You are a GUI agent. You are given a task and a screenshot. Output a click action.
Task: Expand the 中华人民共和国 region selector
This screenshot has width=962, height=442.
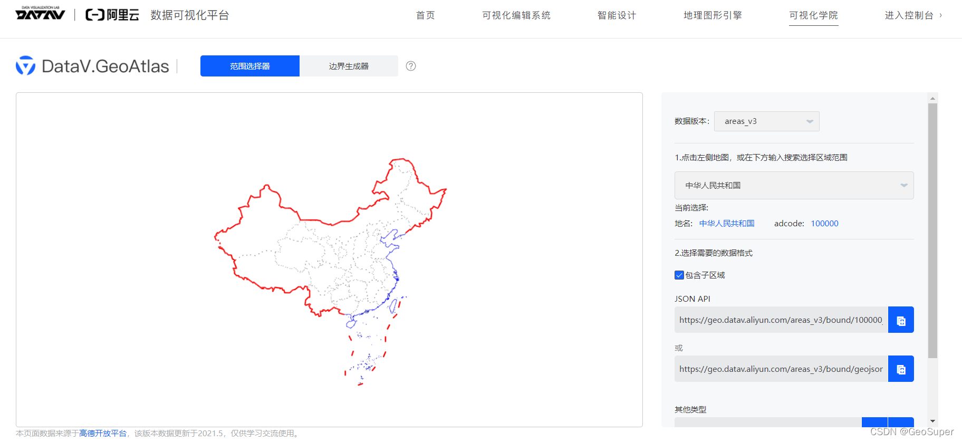point(794,185)
